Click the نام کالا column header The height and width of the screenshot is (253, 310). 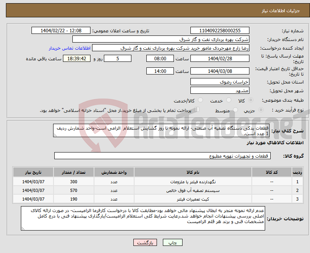(x=193, y=172)
